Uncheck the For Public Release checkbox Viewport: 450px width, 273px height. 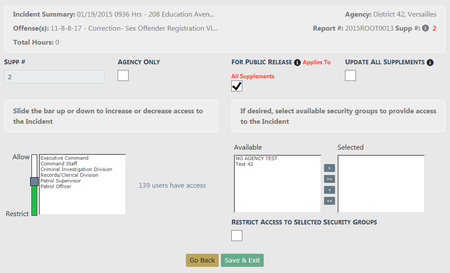(237, 86)
